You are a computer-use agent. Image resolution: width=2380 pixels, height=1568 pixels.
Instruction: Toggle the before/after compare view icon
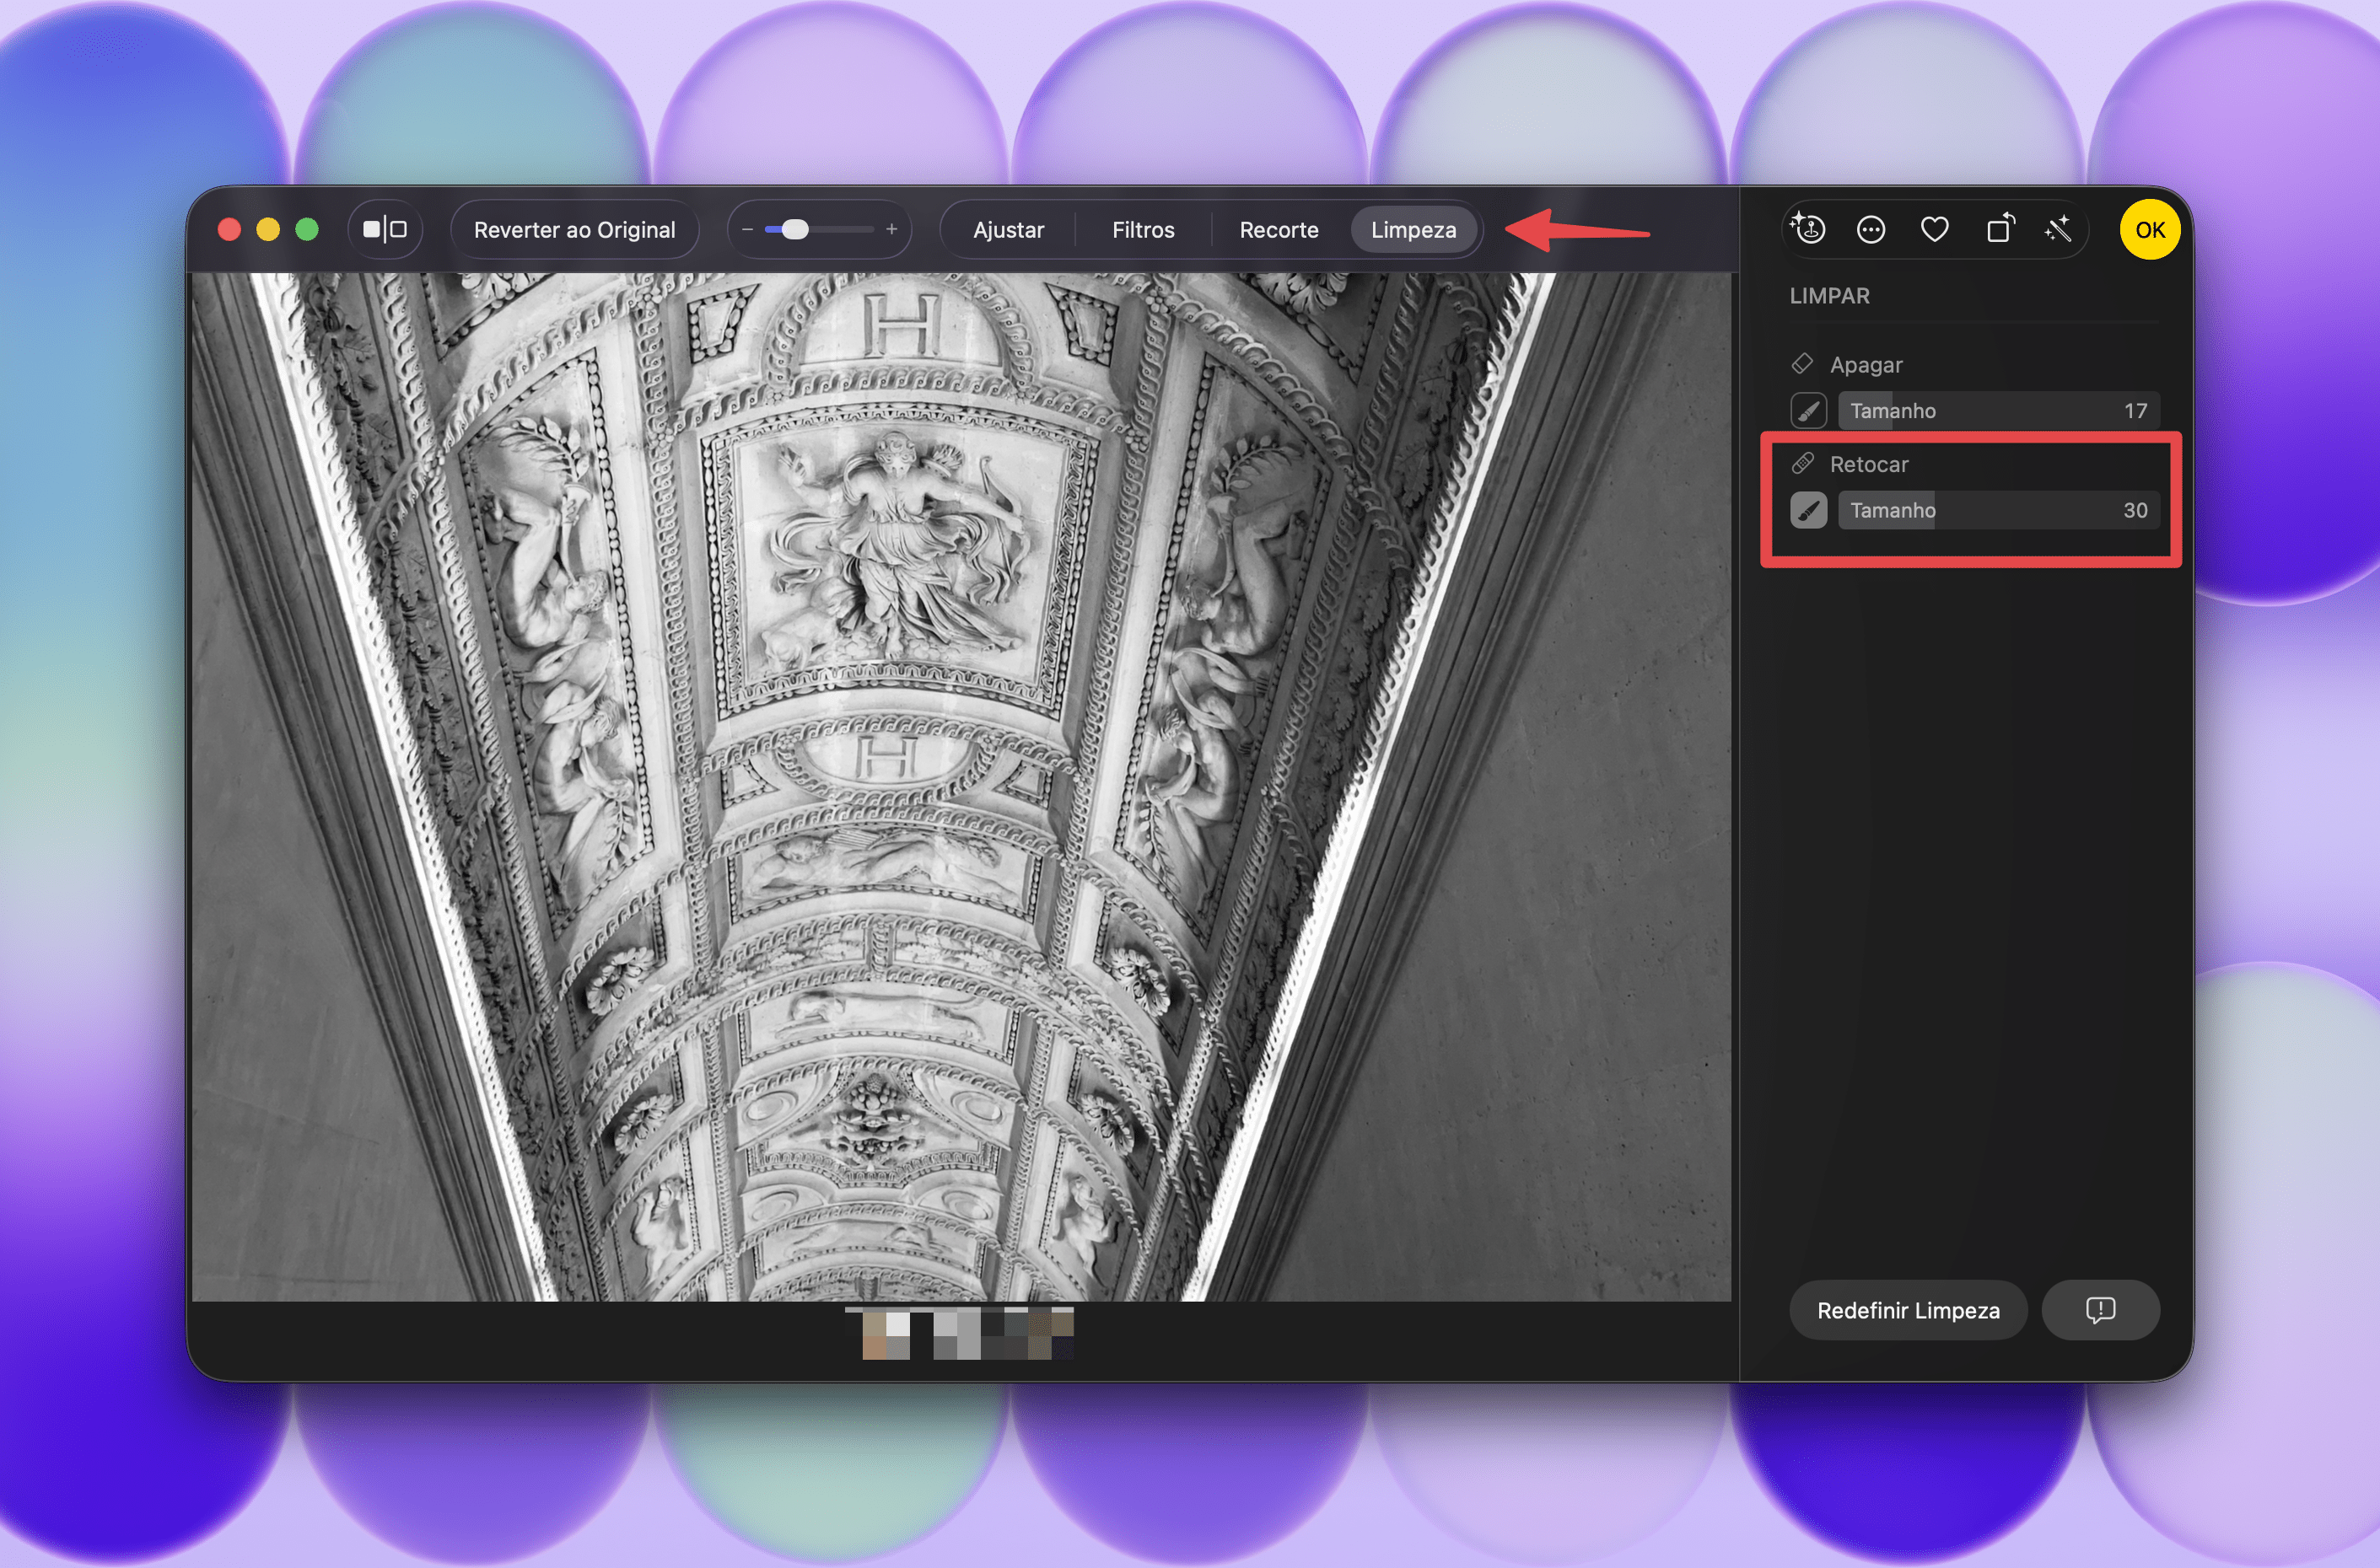point(385,230)
